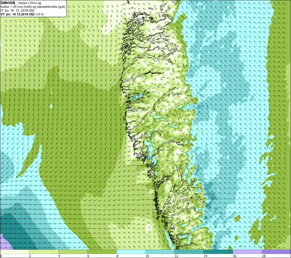Click the legend scale label 14
The height and width of the screenshot is (258, 291).
tap(205, 256)
